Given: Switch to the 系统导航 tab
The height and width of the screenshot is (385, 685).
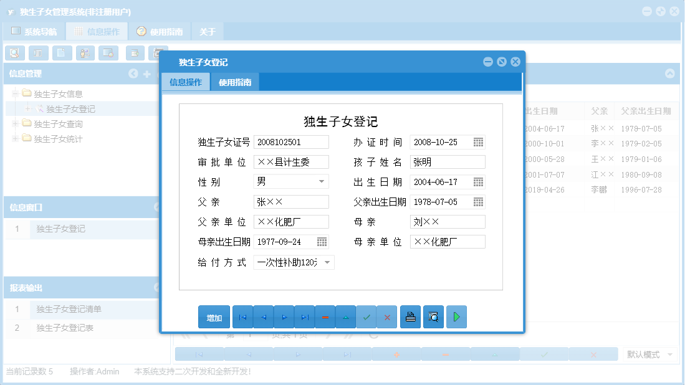Looking at the screenshot, I should pos(36,30).
